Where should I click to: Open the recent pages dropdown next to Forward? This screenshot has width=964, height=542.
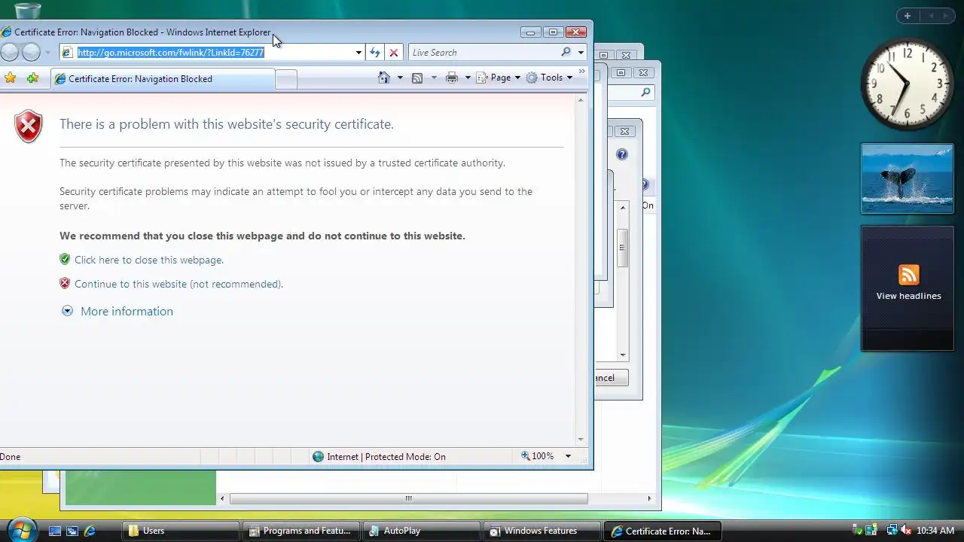pos(47,53)
